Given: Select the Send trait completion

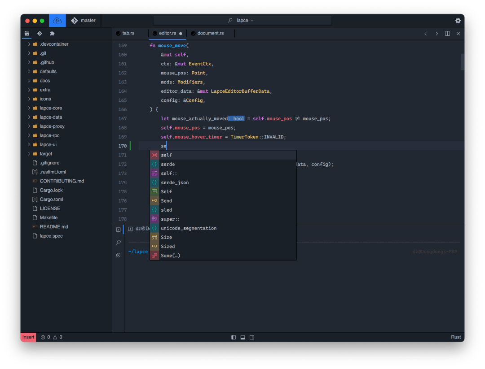Looking at the screenshot, I should click(x=223, y=201).
